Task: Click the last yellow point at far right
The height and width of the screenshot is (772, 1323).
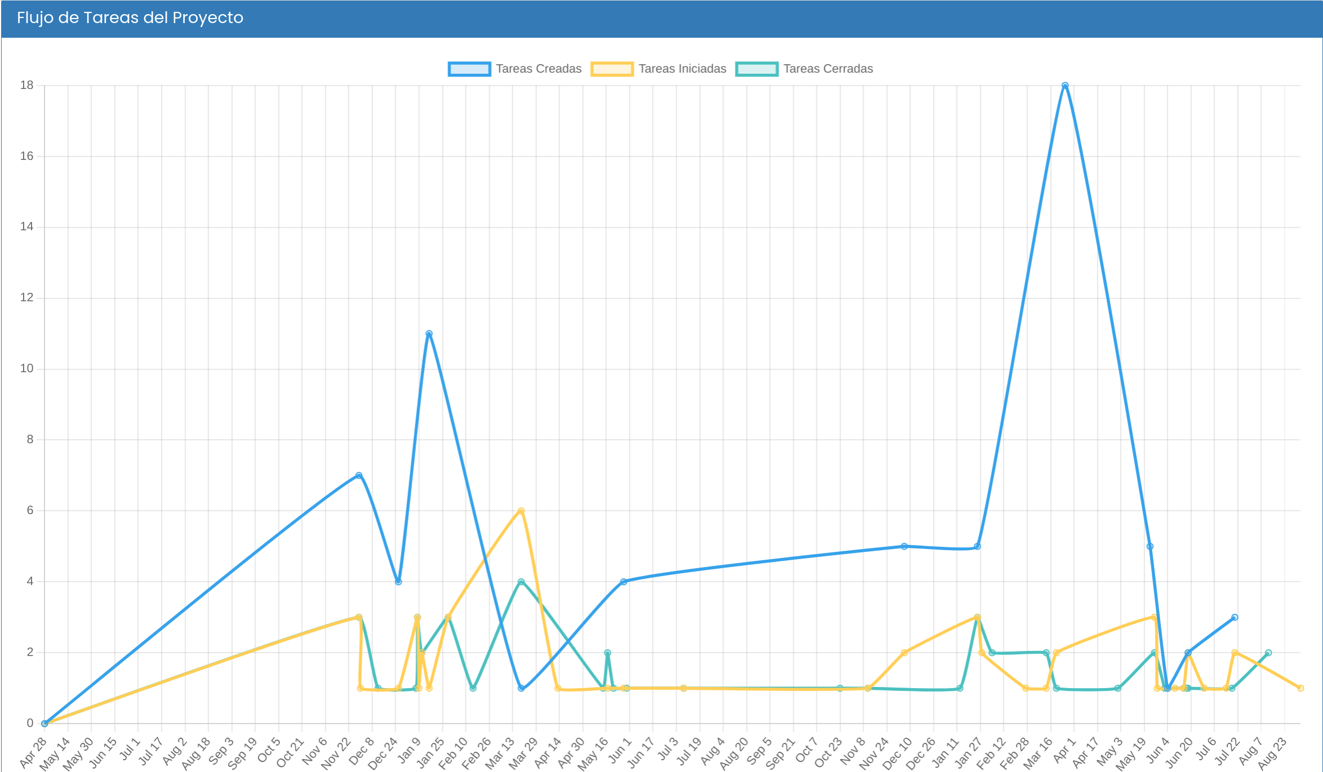Action: (1300, 688)
